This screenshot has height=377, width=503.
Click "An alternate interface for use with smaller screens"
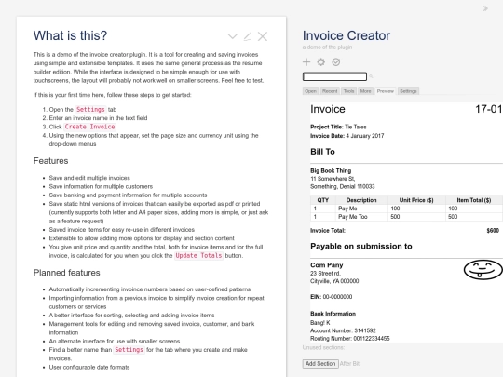click(x=115, y=341)
